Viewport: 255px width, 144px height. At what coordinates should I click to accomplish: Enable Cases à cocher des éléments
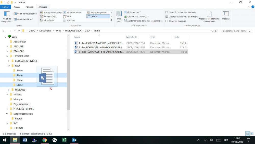[x=167, y=12]
